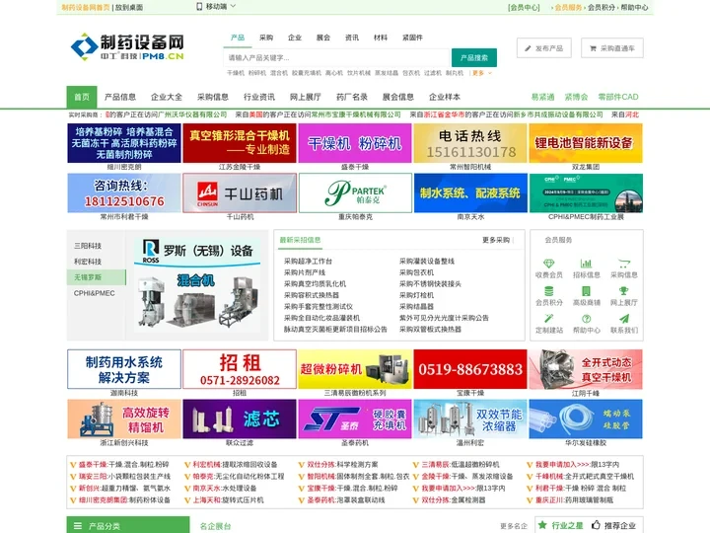This screenshot has width=710, height=533.
Task: Expand the 更多 keyword dropdown
Action: (x=482, y=73)
